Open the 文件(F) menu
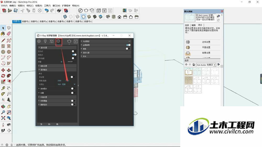 tap(4, 6)
